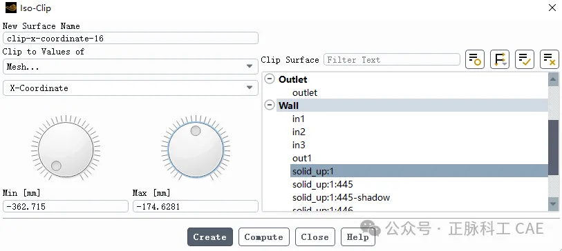The width and height of the screenshot is (562, 251).
Task: Select surface out1
Action: pyautogui.click(x=302, y=158)
